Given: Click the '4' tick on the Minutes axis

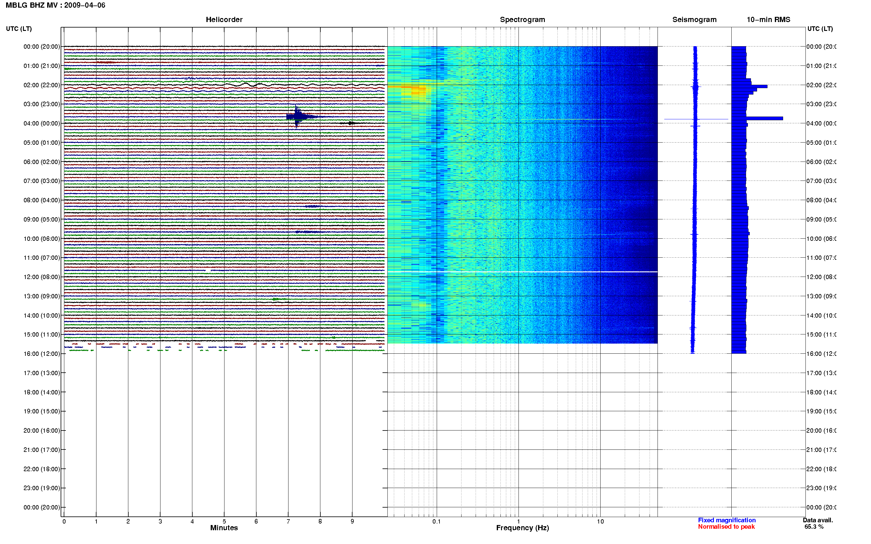Looking at the screenshot, I should tap(192, 521).
